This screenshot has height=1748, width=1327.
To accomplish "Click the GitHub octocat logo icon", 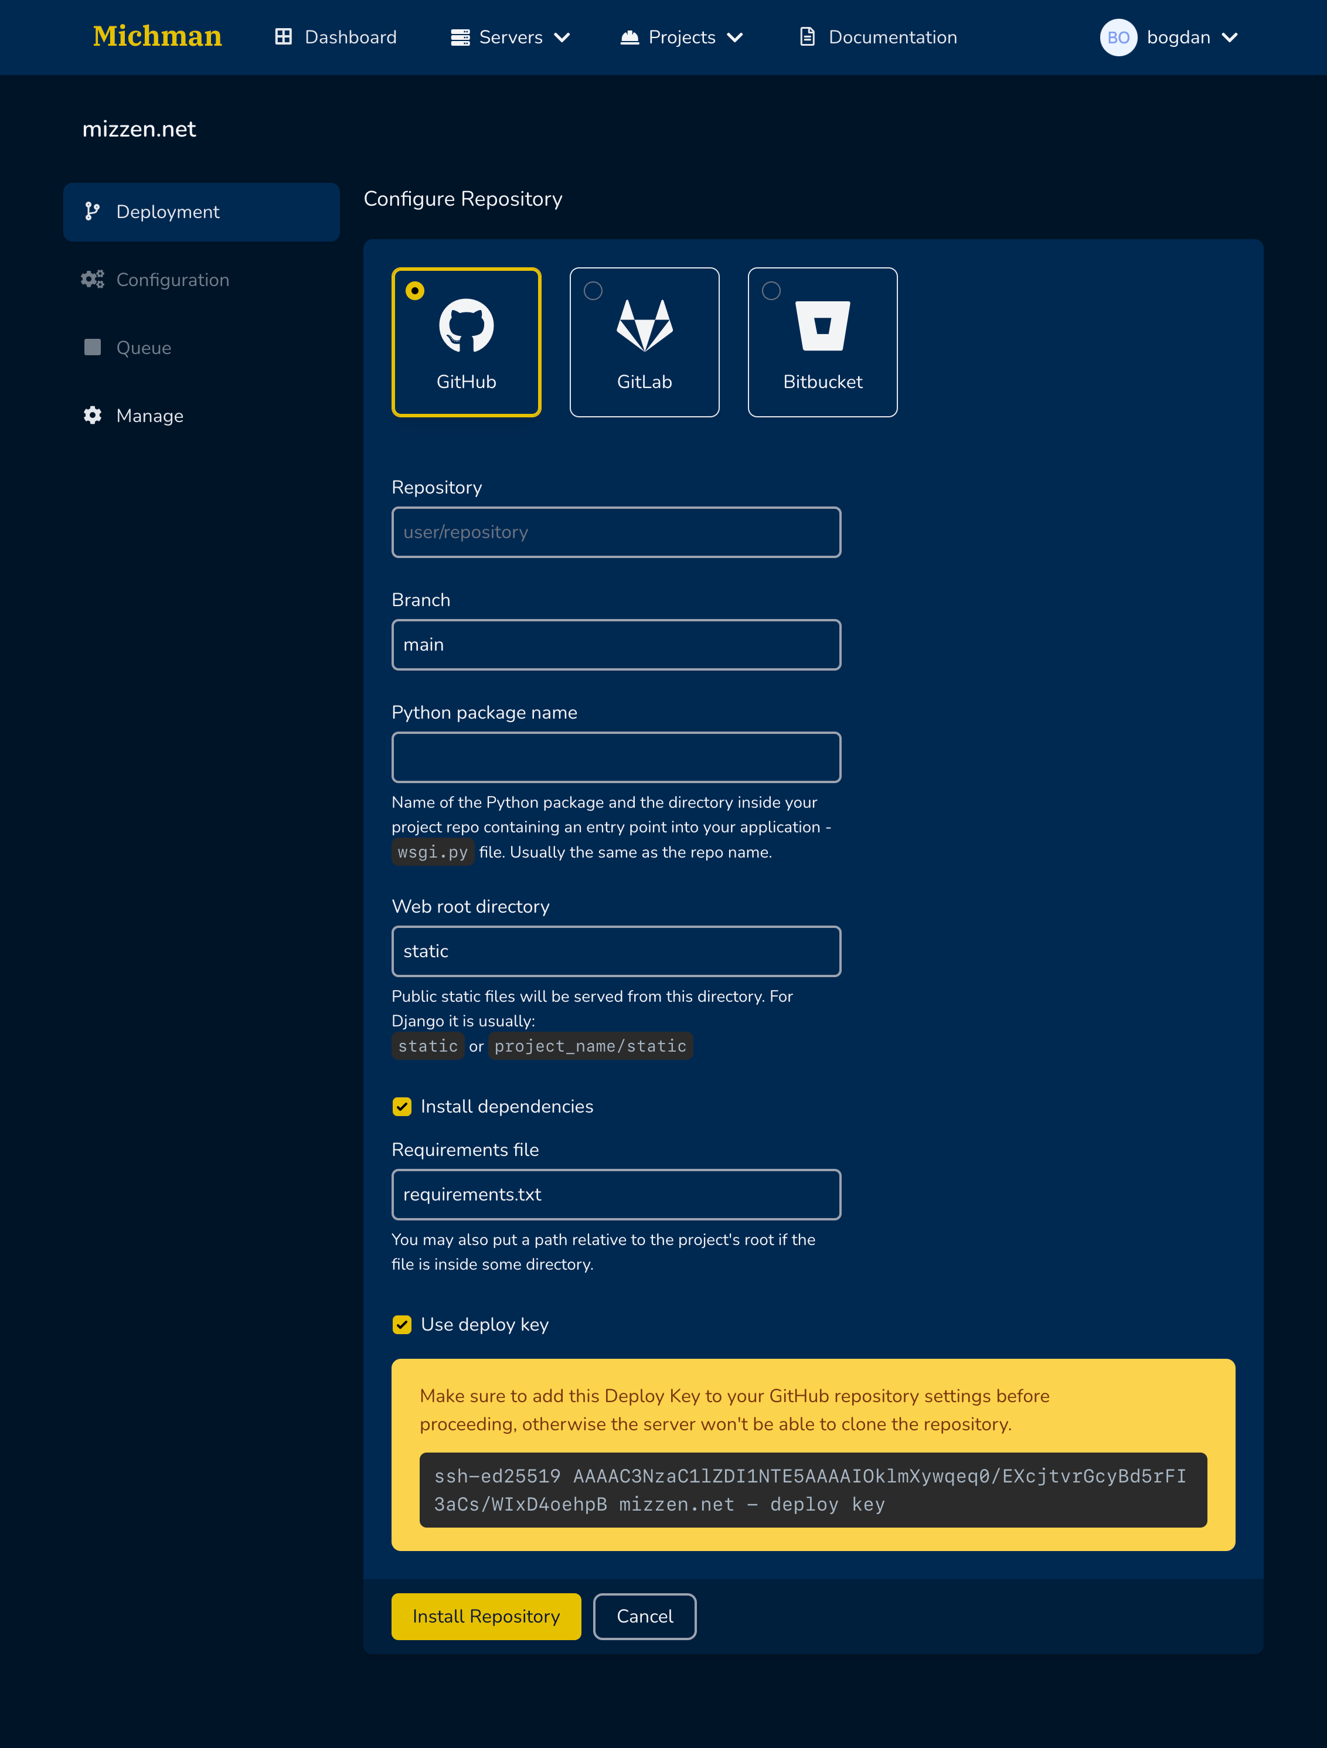I will click(467, 325).
